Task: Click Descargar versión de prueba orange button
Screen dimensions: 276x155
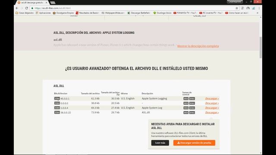Action: pyautogui.click(x=194, y=143)
